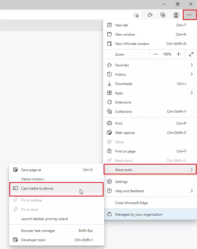197x249 pixels.
Task: Choose Save page as in submenu
Action: tap(57, 170)
